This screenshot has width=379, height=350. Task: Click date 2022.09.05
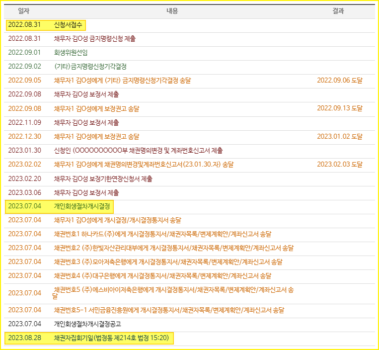24,81
